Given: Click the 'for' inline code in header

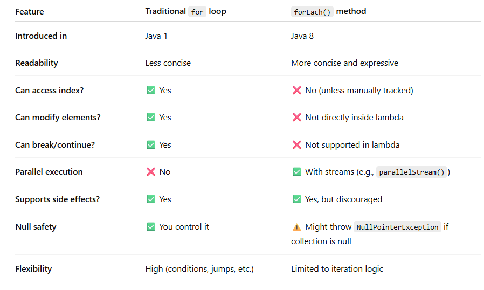Looking at the screenshot, I should (x=197, y=12).
